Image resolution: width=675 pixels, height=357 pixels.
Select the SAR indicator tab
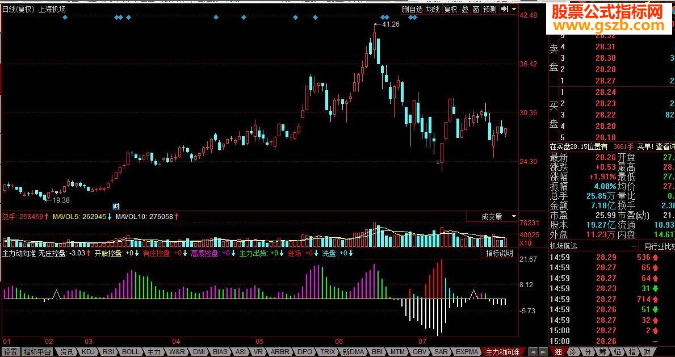point(441,352)
